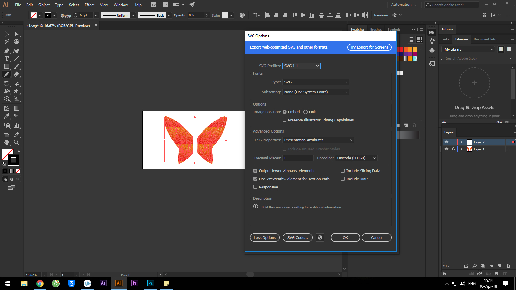Open the CSS Properties dropdown
This screenshot has width=516, height=290.
pos(318,140)
